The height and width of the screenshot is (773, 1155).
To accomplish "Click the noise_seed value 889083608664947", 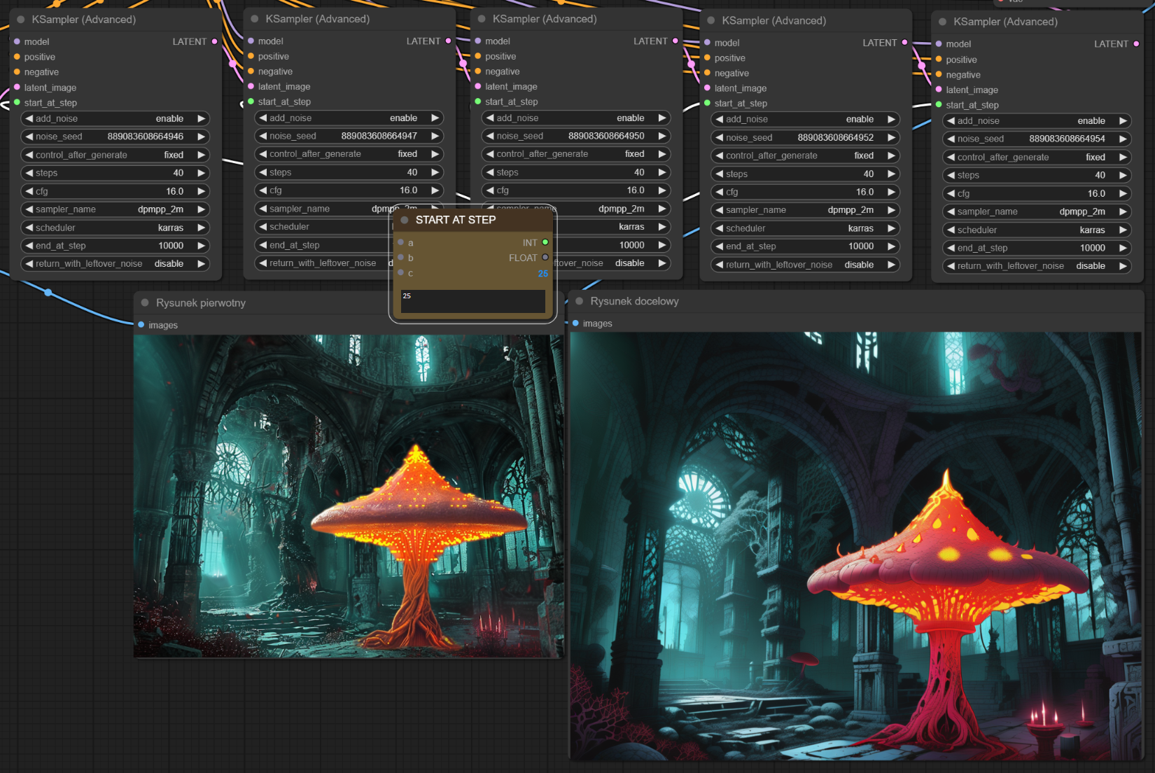I will pyautogui.click(x=379, y=136).
